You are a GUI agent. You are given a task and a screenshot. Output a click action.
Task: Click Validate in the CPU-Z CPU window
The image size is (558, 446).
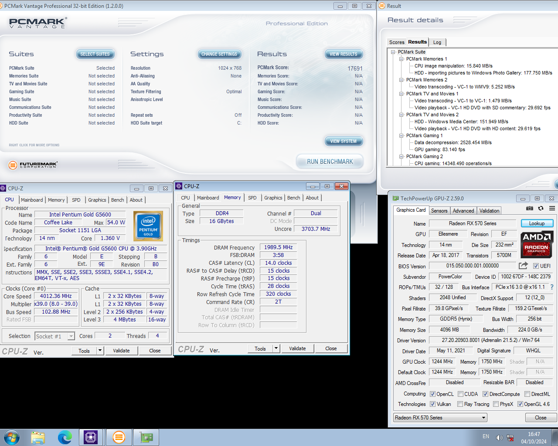(x=121, y=351)
